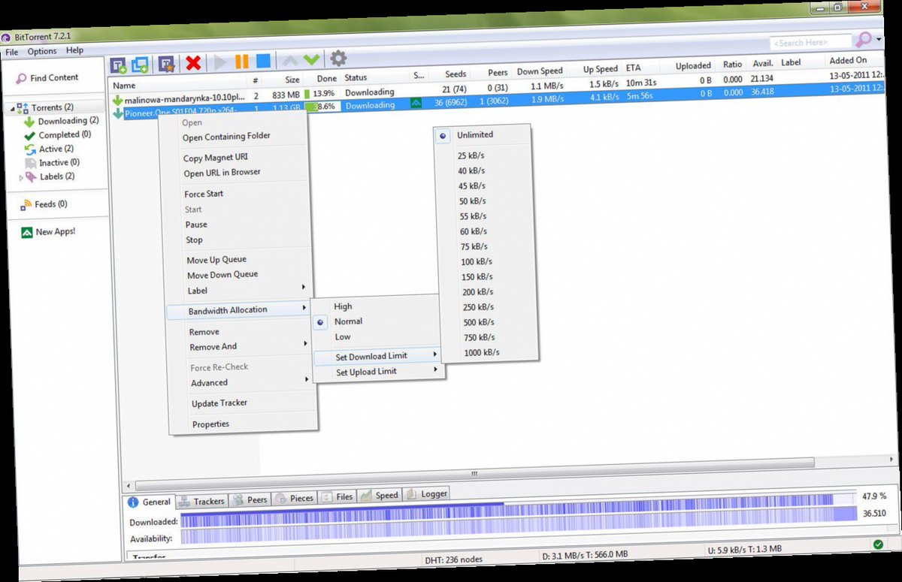The image size is (902, 582).
Task: Click the Search Here input field
Action: tap(811, 42)
